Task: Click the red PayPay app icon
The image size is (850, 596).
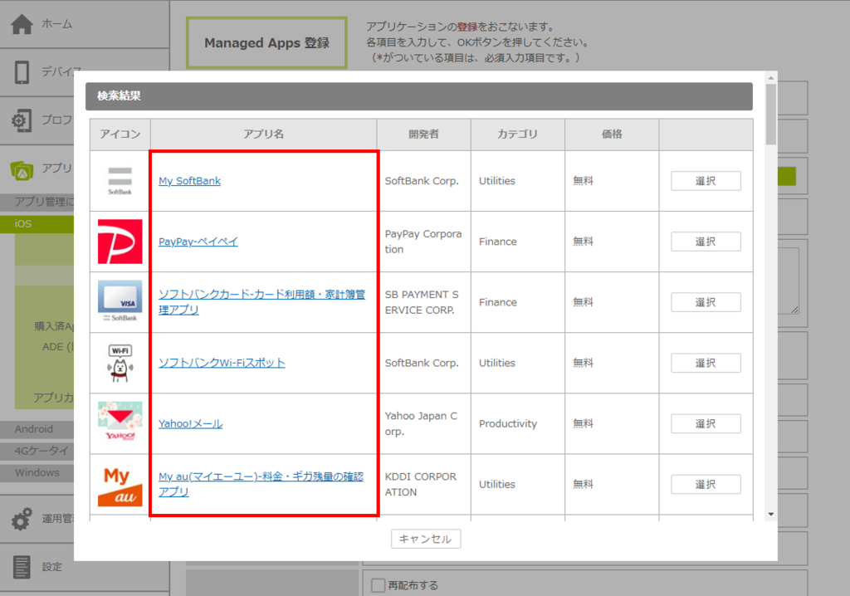Action: pyautogui.click(x=120, y=242)
